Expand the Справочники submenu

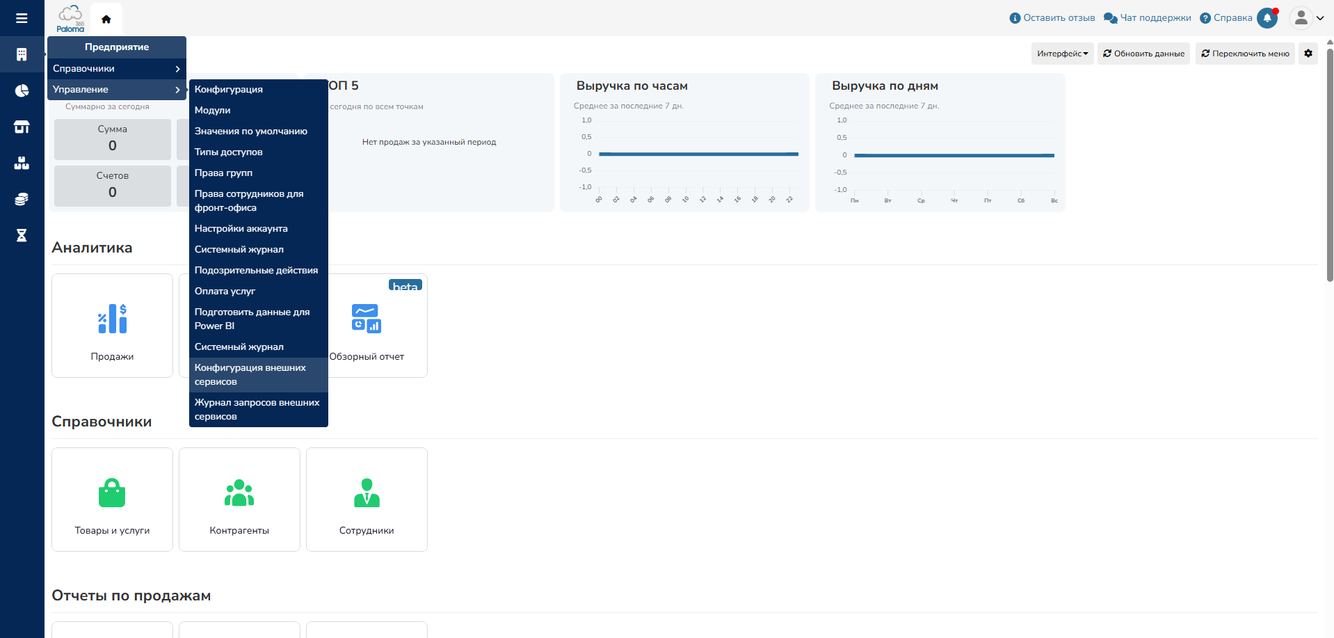[116, 68]
